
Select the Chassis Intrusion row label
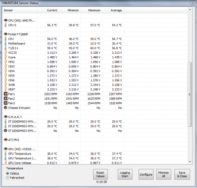click(x=19, y=108)
